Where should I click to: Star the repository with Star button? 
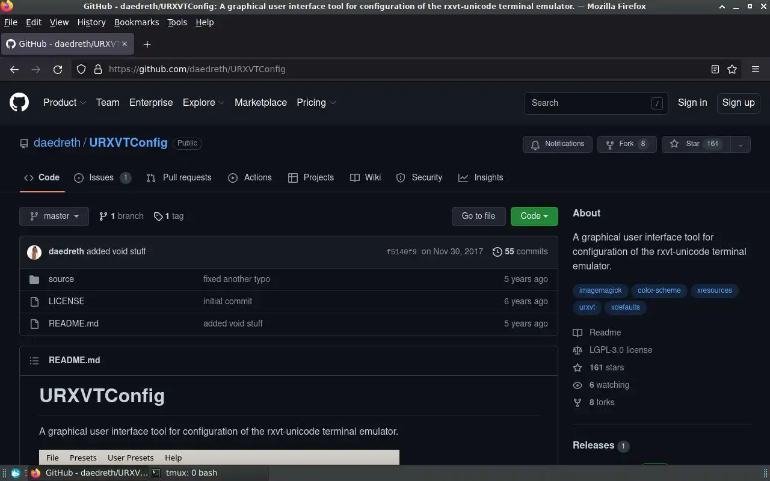[x=696, y=144]
